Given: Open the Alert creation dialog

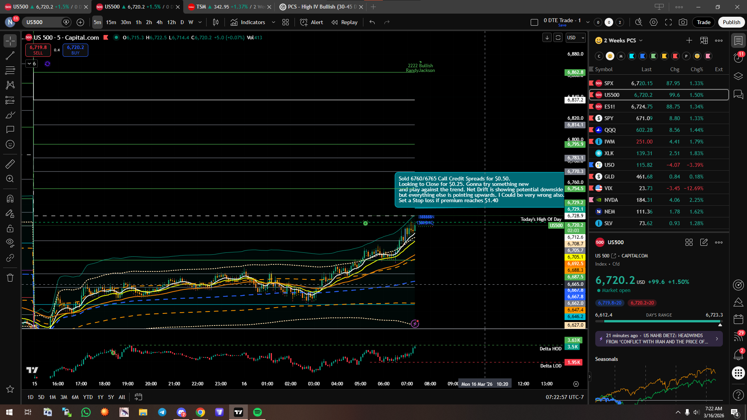Looking at the screenshot, I should click(312, 22).
